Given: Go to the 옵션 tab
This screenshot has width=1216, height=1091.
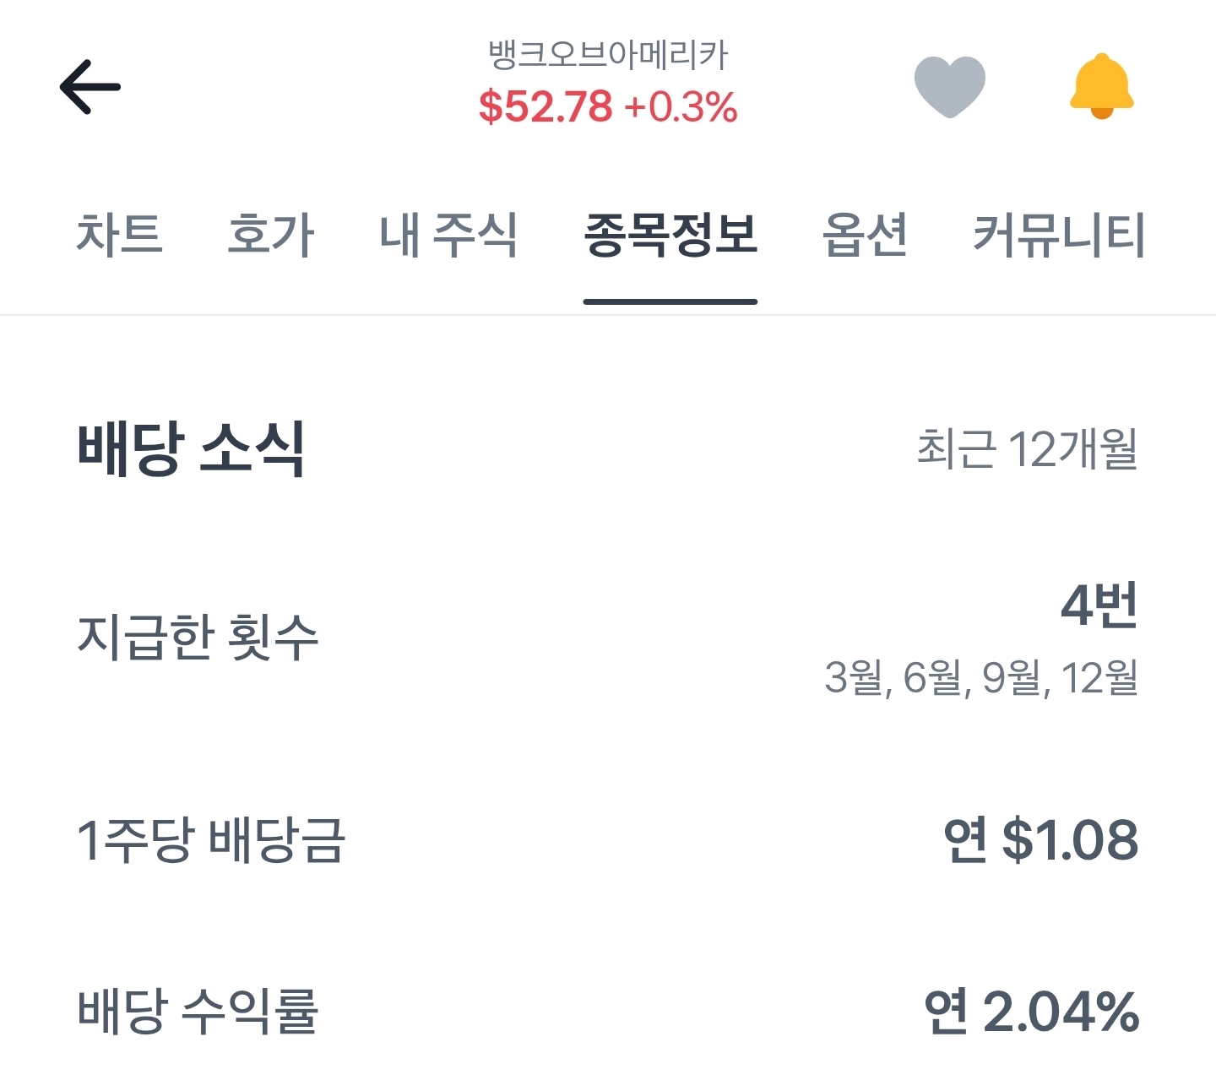Looking at the screenshot, I should 866,234.
